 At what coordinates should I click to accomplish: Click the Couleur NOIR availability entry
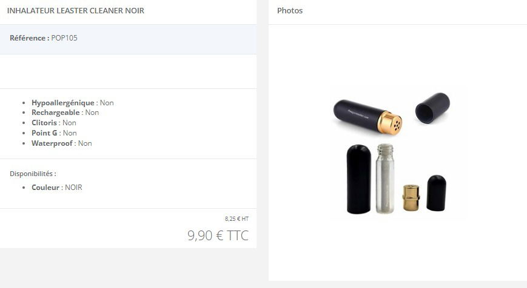pyautogui.click(x=57, y=188)
